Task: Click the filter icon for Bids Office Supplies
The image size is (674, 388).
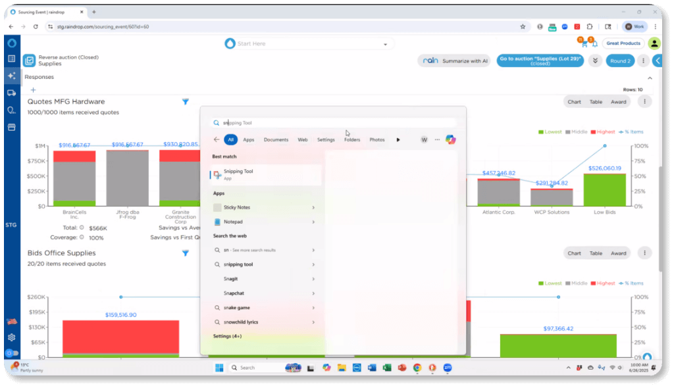Action: pyautogui.click(x=186, y=253)
